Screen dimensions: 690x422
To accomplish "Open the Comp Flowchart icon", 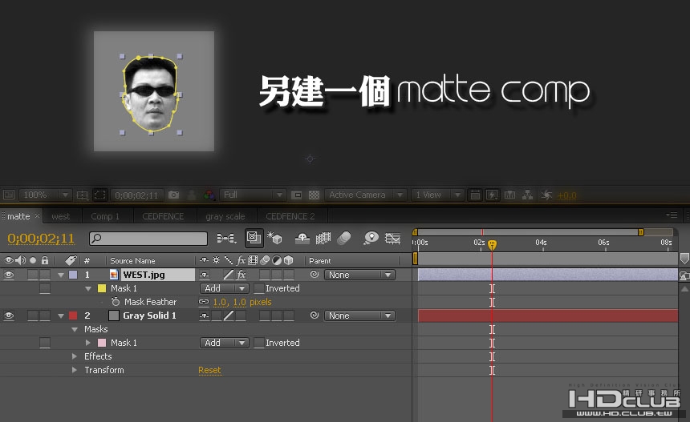I will coord(528,195).
